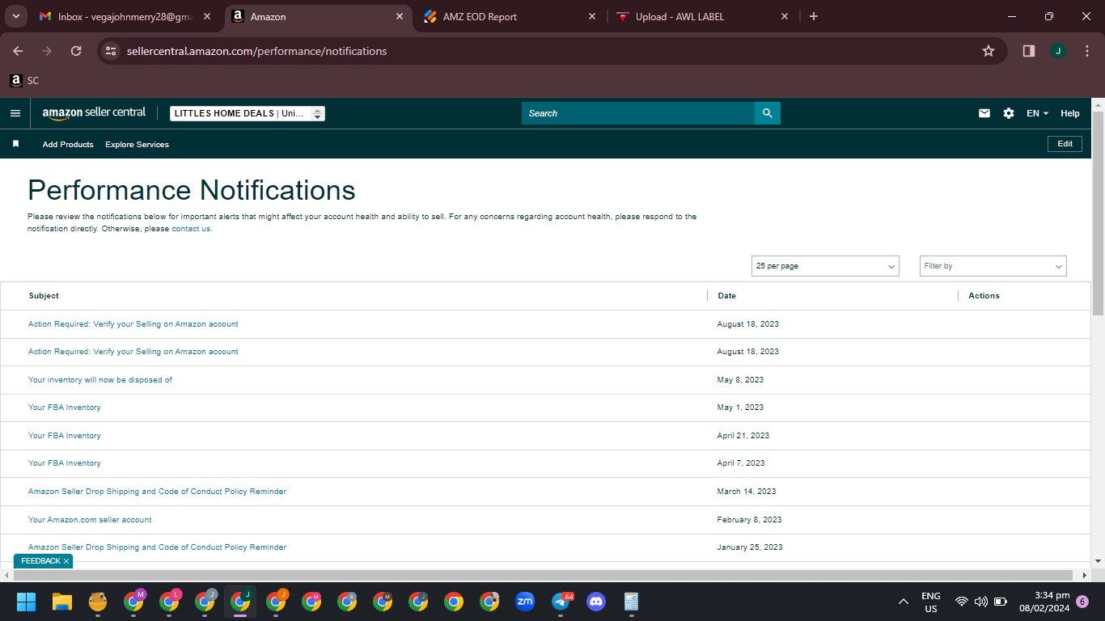Image resolution: width=1105 pixels, height=621 pixels.
Task: Switch to the Upload - AWL LABEL tab
Action: pyautogui.click(x=702, y=16)
